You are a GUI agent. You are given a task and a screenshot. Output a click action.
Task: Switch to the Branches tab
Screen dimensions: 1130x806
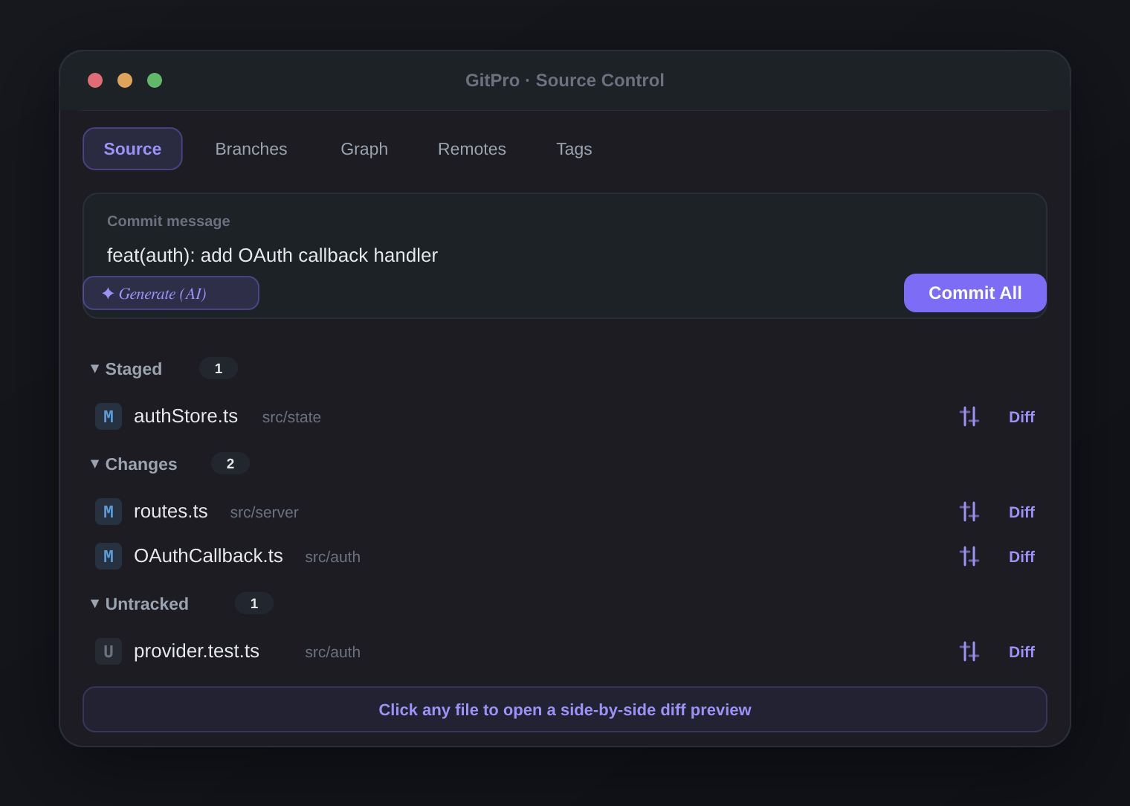point(251,149)
